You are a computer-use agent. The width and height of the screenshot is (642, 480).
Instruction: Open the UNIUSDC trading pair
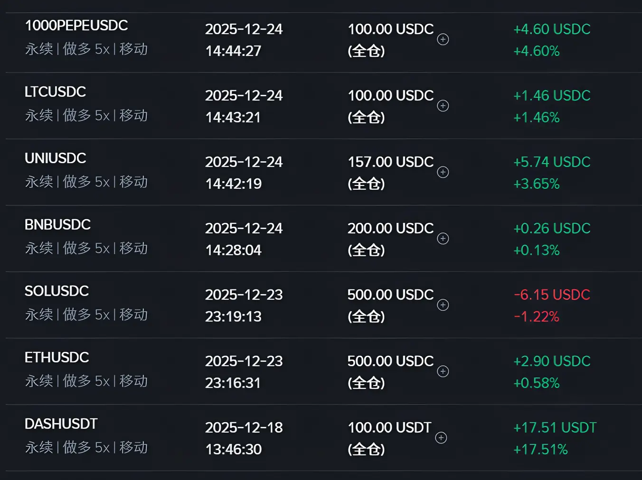[x=55, y=158]
